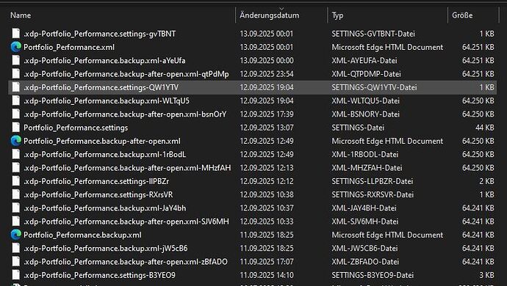The image size is (507, 286).
Task: Select file backup-after-open.xml-qtPdMp
Action: point(252,74)
